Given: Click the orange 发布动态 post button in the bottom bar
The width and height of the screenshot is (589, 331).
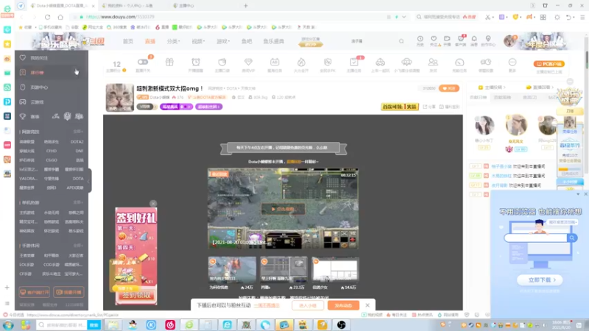Looking at the screenshot, I should pos(343,305).
